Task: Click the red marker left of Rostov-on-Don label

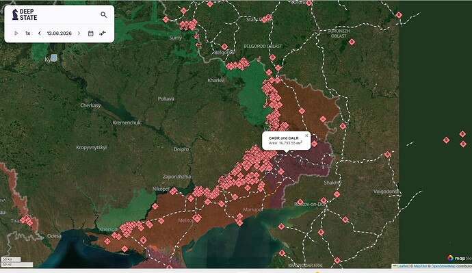Action: pos(300,202)
